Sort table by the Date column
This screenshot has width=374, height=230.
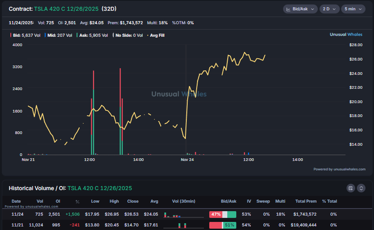tap(16, 201)
